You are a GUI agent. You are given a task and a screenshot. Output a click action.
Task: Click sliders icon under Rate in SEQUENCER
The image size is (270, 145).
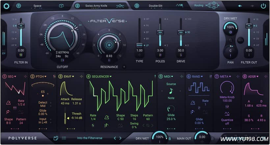click(x=93, y=126)
